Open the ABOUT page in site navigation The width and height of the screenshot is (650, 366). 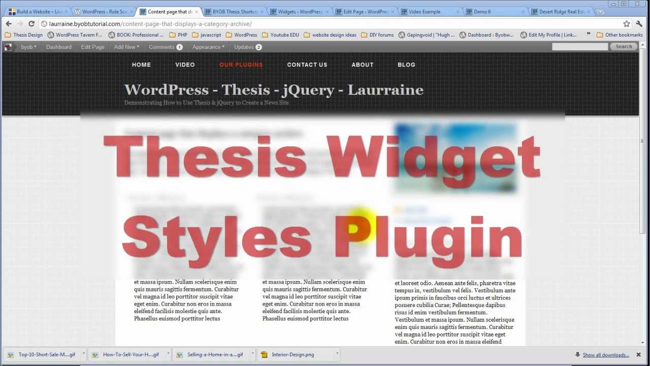pos(363,65)
